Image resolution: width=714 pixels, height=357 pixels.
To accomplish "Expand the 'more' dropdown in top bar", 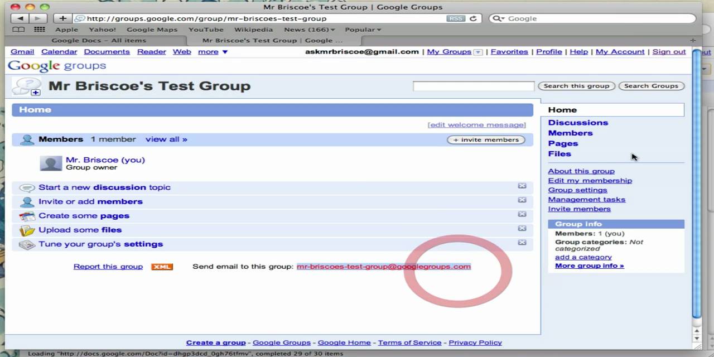I will 213,52.
